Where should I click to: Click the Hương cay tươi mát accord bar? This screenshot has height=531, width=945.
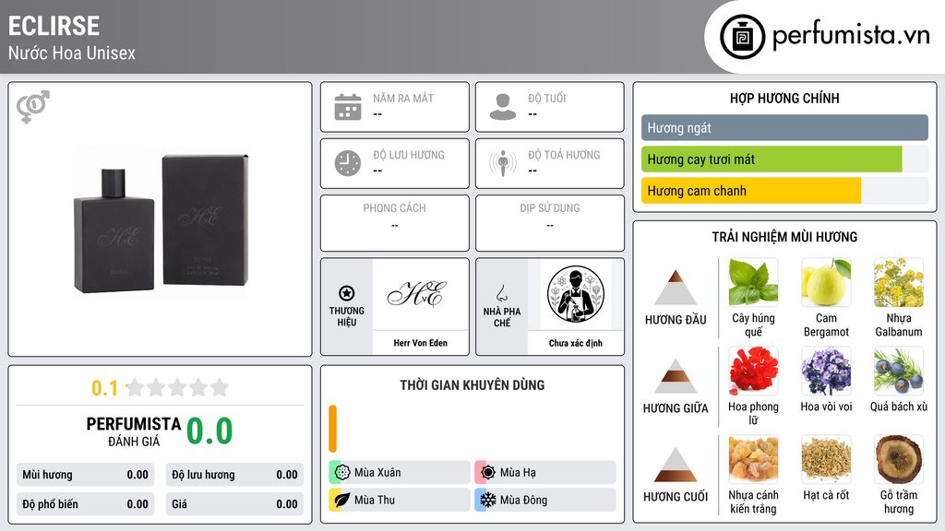[x=772, y=159]
